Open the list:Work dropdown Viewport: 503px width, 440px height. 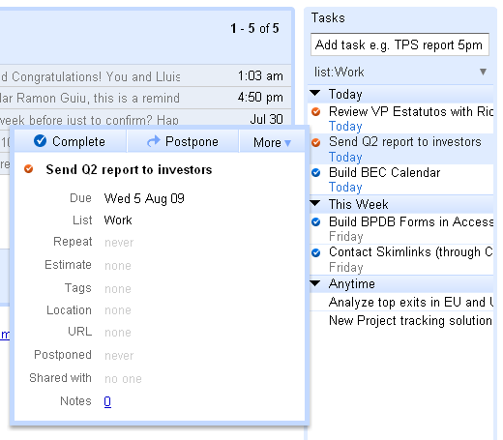coord(483,72)
